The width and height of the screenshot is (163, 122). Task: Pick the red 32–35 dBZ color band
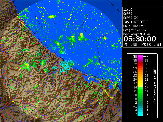(140, 64)
